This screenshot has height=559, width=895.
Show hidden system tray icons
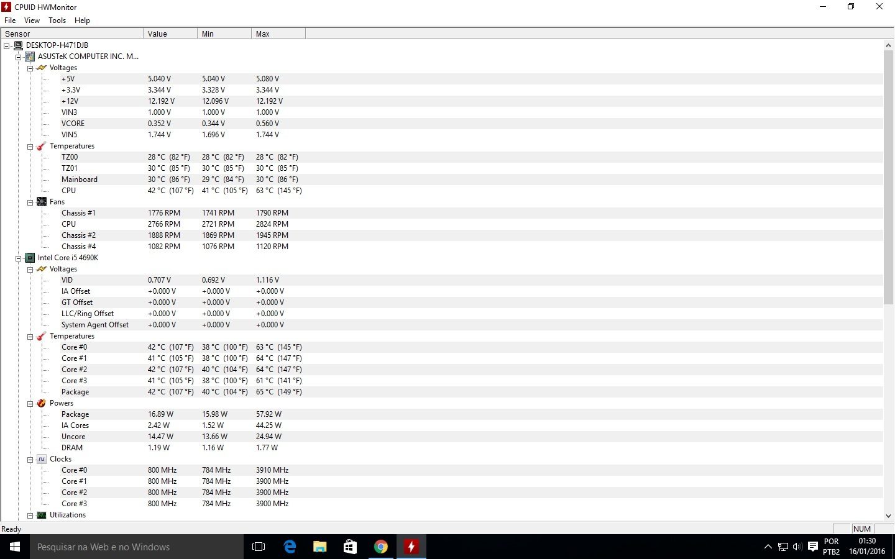pos(768,547)
